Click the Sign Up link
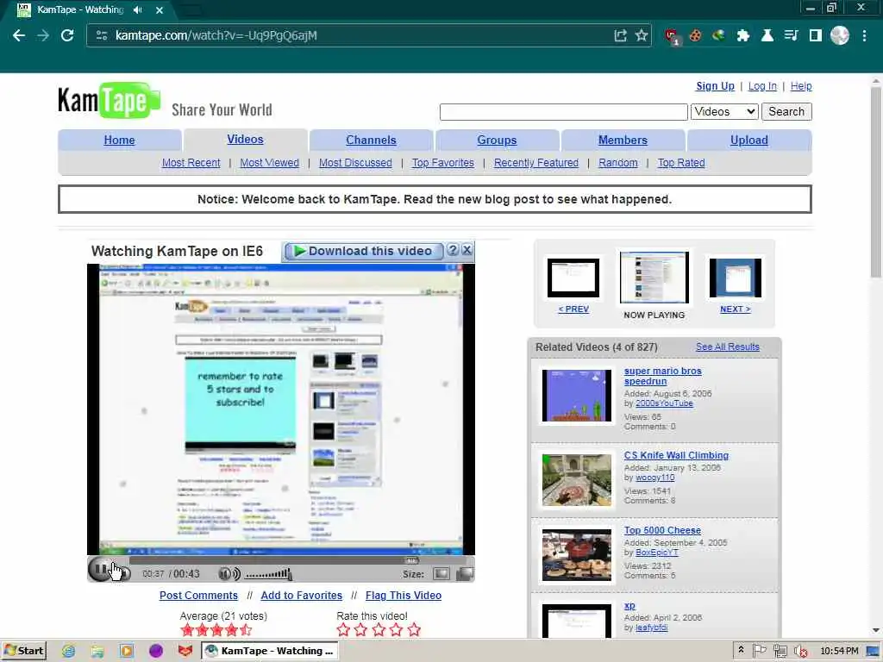The image size is (883, 662). pyautogui.click(x=715, y=86)
